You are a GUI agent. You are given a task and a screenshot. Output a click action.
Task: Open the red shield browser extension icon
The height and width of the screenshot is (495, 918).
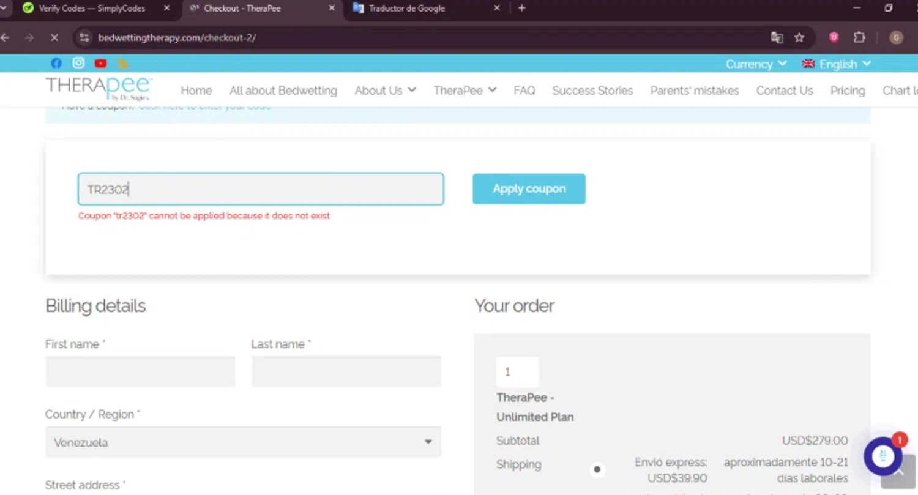pos(834,37)
